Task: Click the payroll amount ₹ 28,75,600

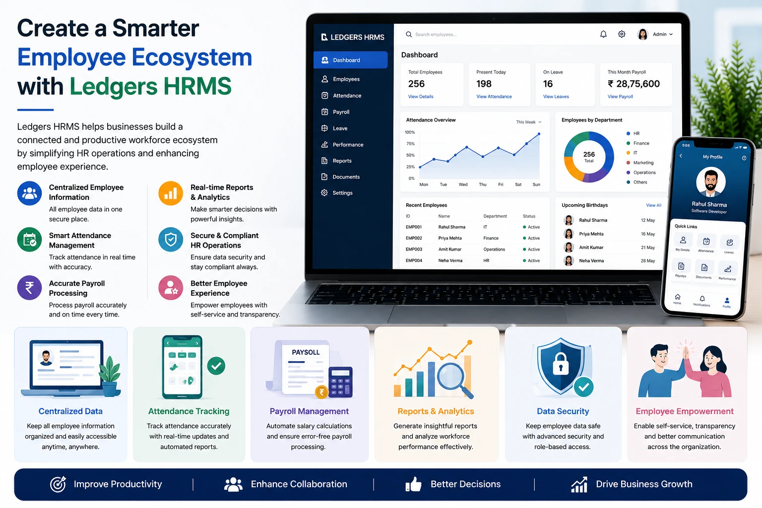Action: pyautogui.click(x=634, y=84)
